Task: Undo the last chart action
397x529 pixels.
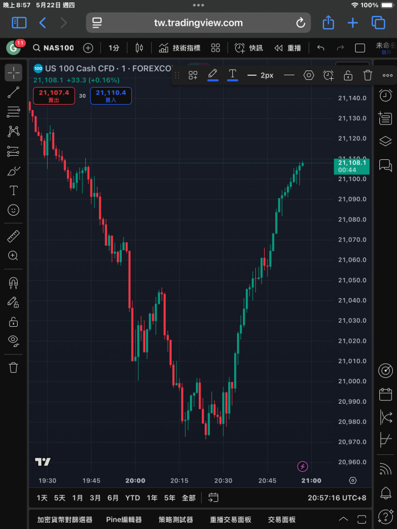Action: pos(321,48)
